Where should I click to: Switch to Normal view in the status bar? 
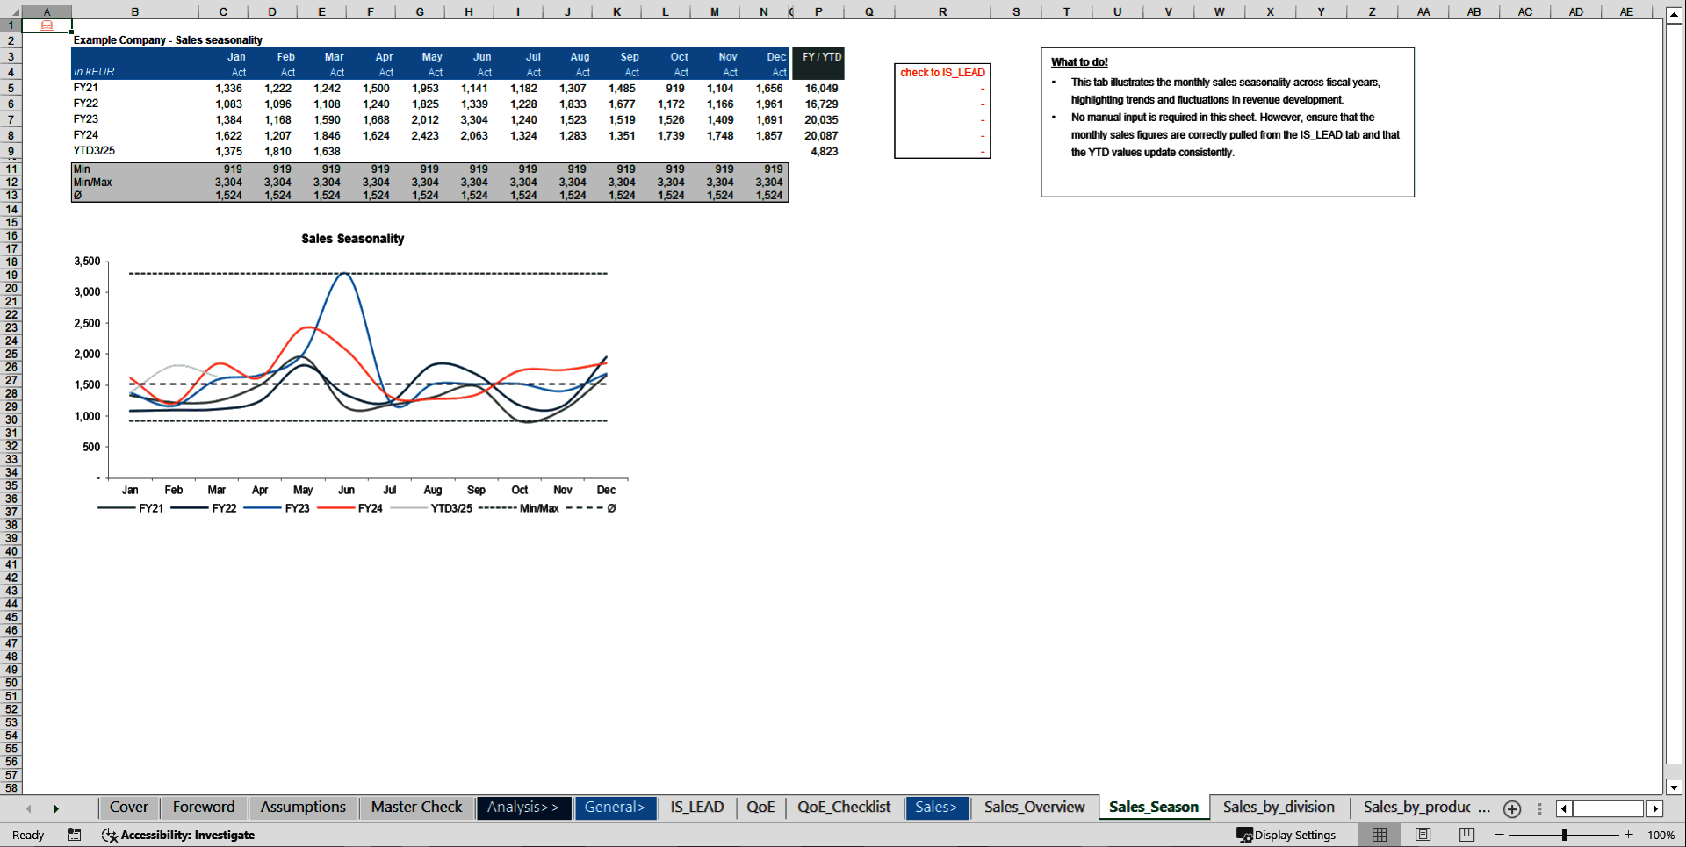[x=1379, y=835]
